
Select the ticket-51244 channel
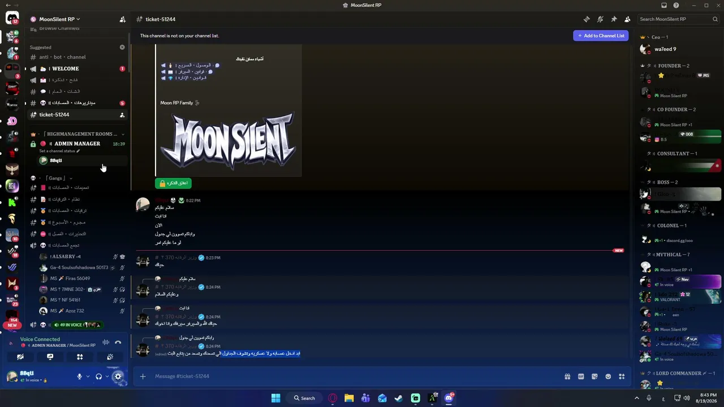pos(77,115)
